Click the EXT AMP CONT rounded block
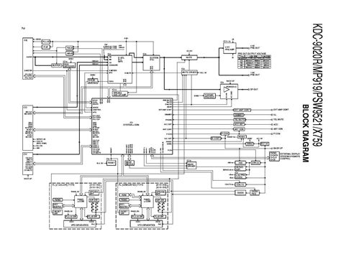The height and width of the screenshot is (272, 341). pos(242,110)
